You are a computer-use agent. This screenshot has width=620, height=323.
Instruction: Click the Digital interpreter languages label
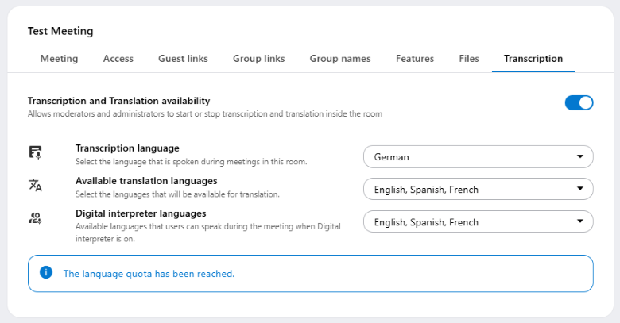pos(141,213)
